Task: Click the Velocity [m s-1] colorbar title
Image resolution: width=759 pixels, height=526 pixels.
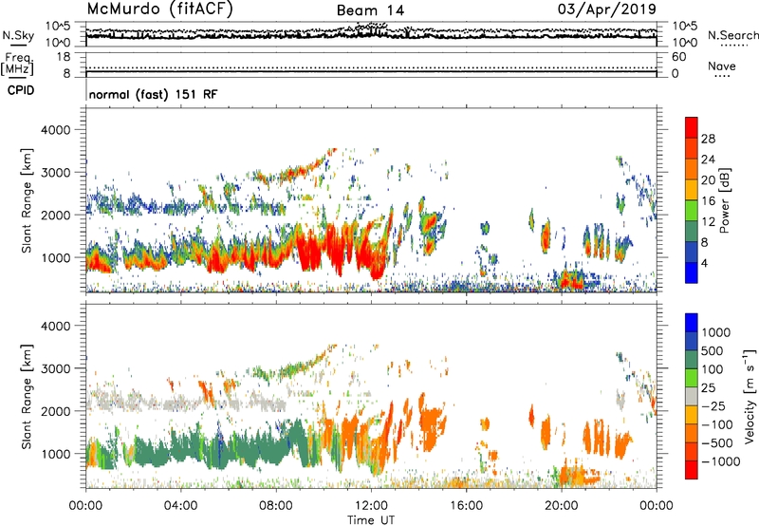Action: [x=750, y=396]
